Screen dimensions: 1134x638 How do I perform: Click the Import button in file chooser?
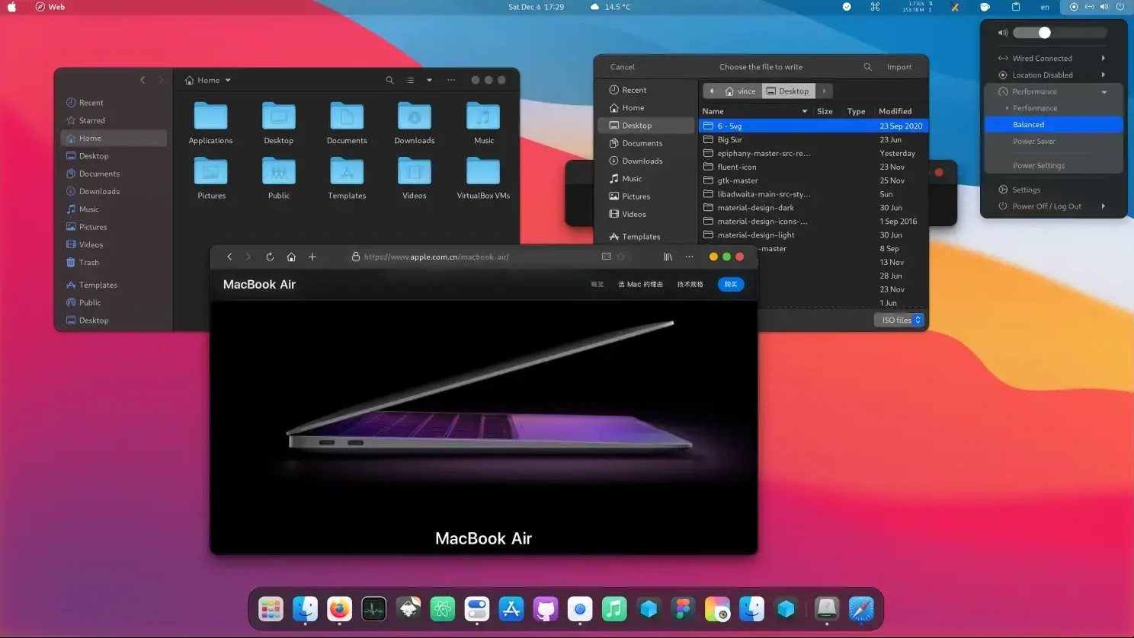[x=899, y=67]
